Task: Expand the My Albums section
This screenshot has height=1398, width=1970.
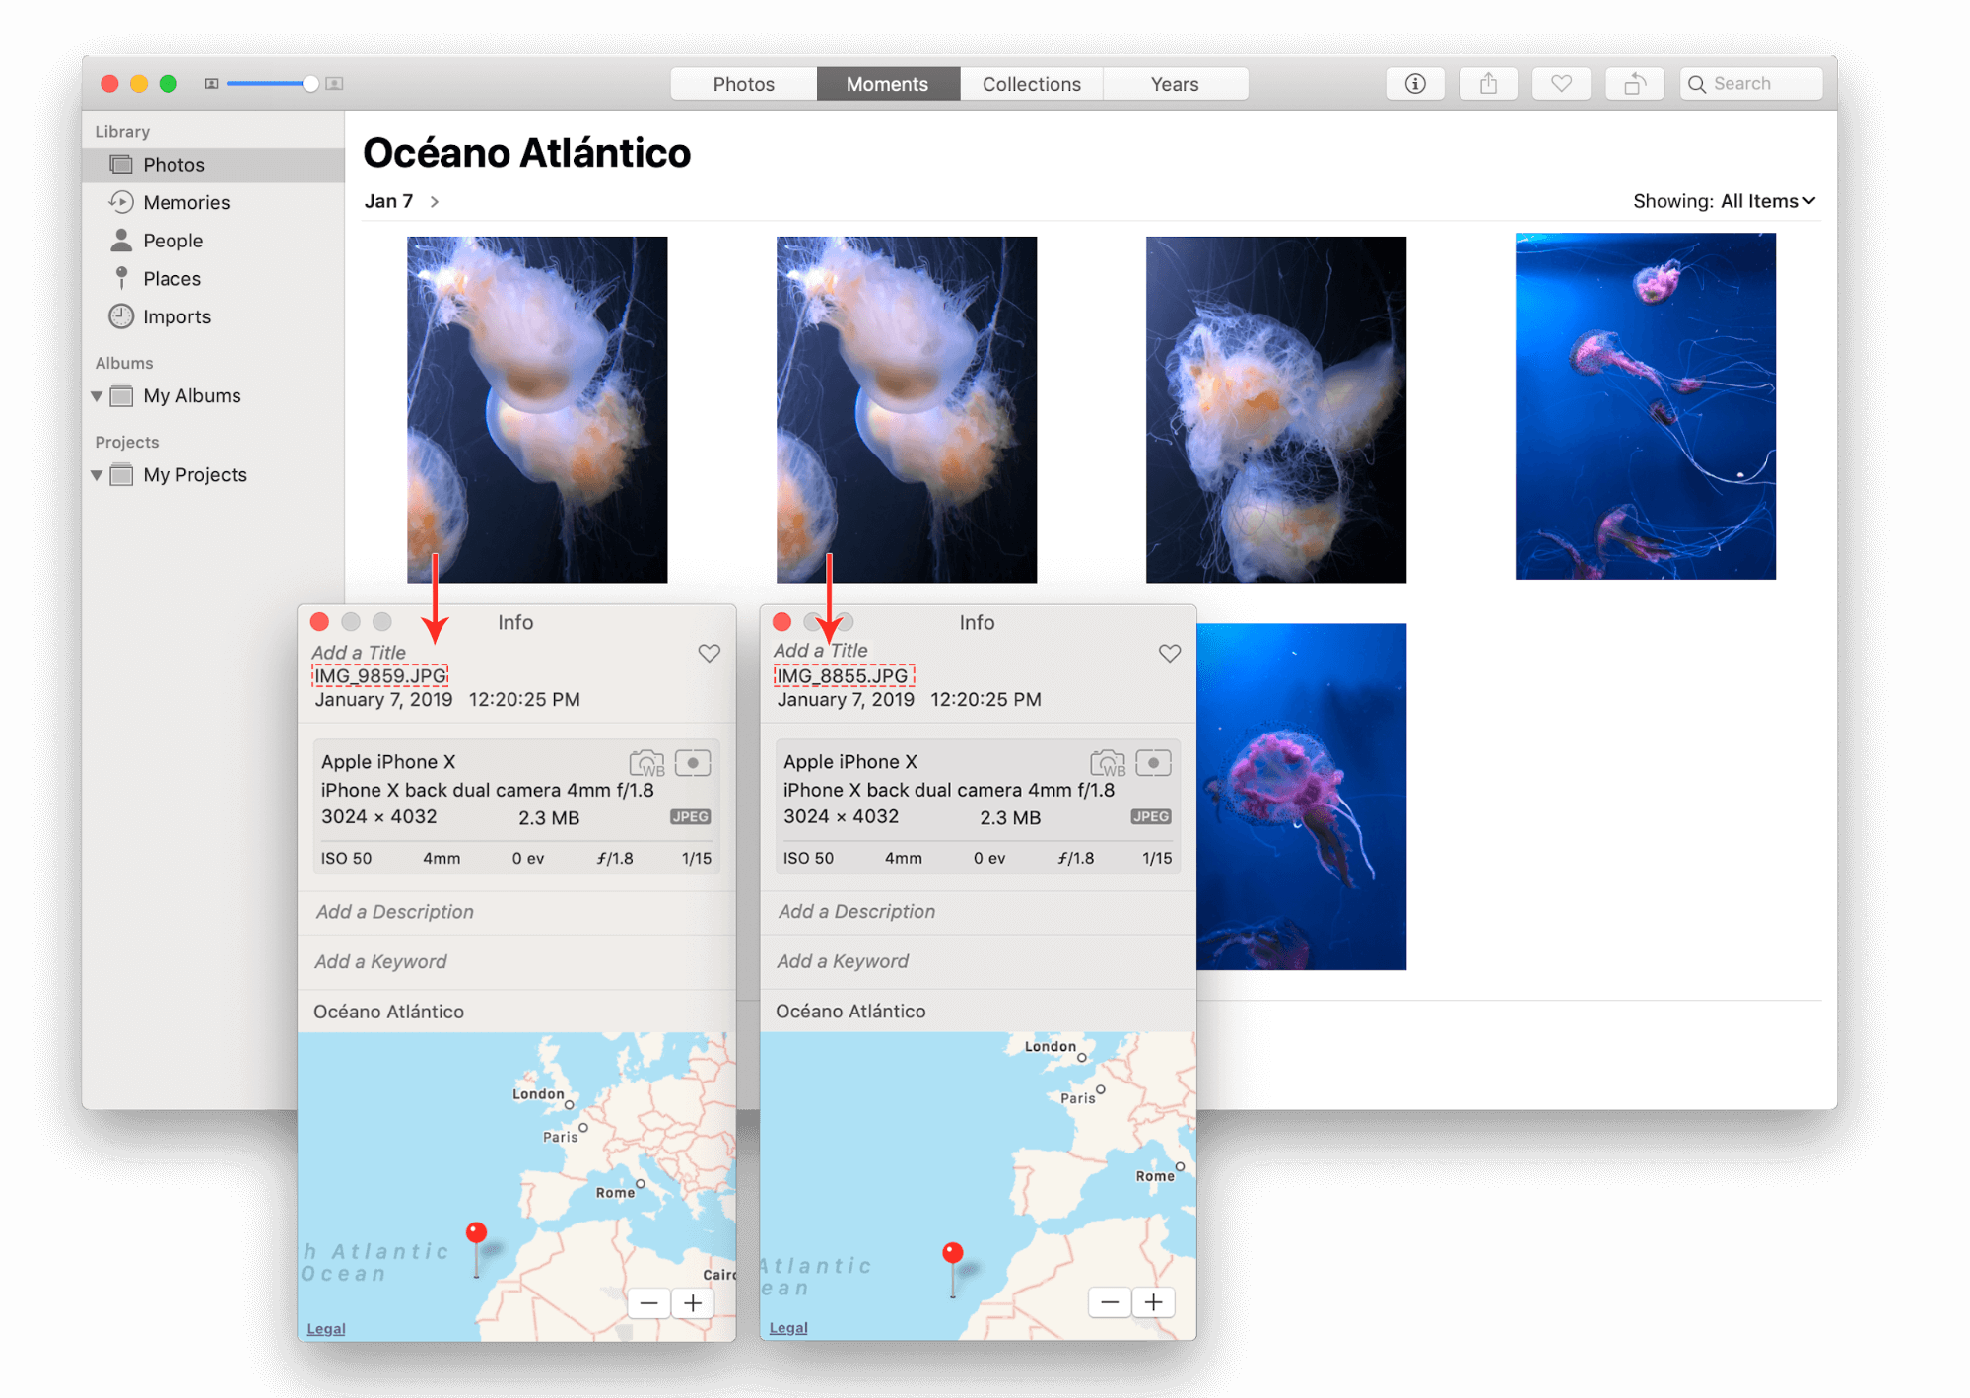Action: coord(102,395)
